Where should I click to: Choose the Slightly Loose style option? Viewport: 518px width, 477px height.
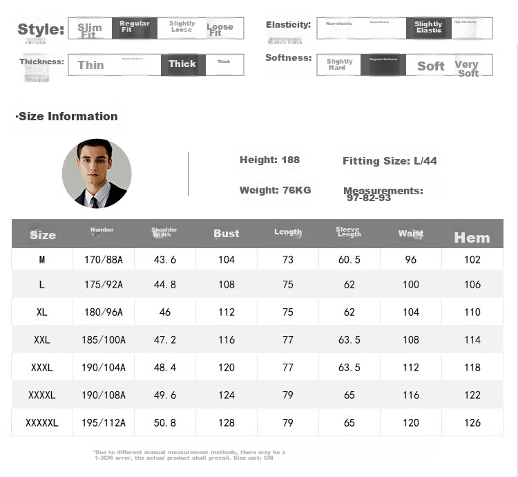point(182,26)
